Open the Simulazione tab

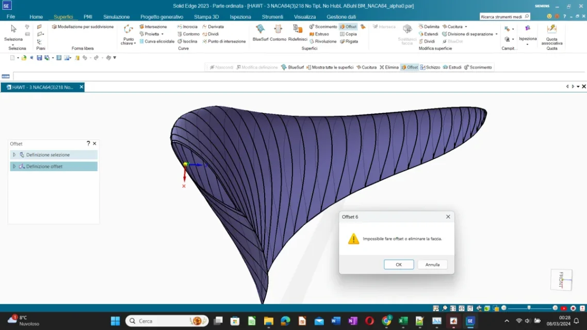(x=117, y=17)
